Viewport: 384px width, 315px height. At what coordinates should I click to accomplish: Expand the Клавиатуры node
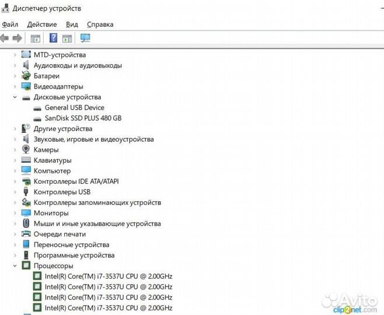pyautogui.click(x=15, y=160)
